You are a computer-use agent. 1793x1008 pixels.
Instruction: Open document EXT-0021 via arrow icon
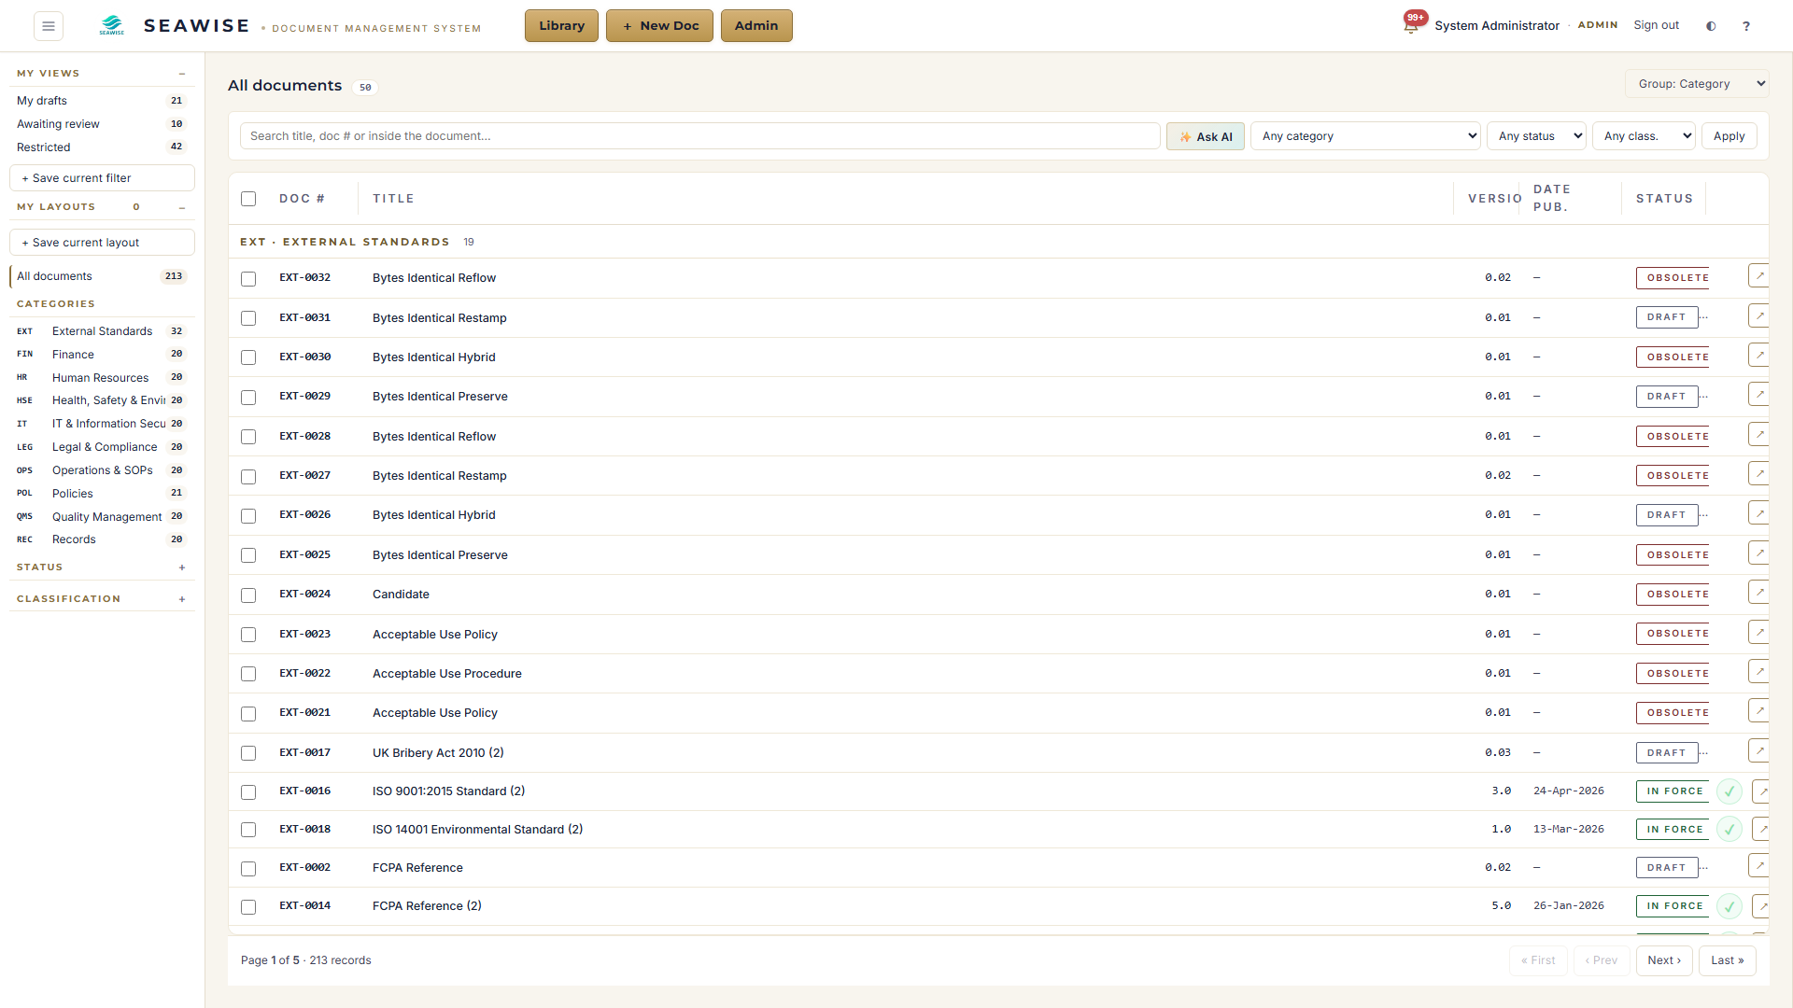tap(1759, 711)
